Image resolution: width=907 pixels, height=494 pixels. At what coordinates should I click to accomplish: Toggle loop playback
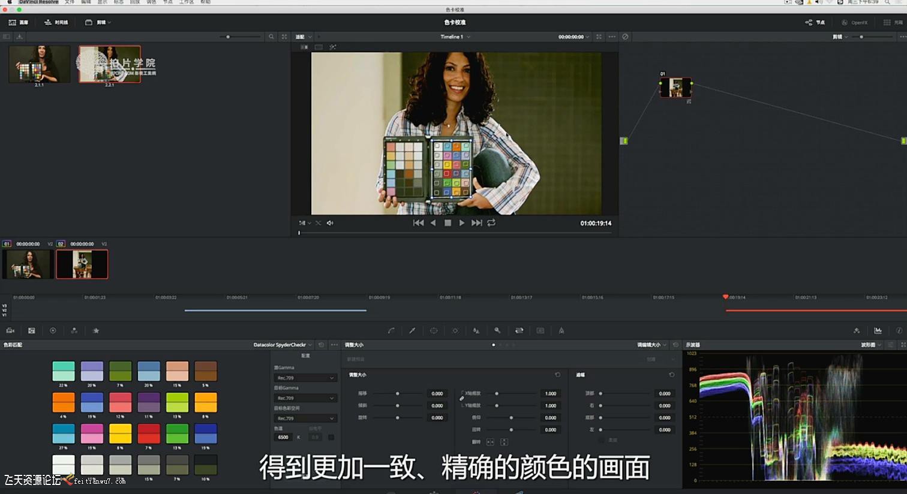click(x=491, y=222)
